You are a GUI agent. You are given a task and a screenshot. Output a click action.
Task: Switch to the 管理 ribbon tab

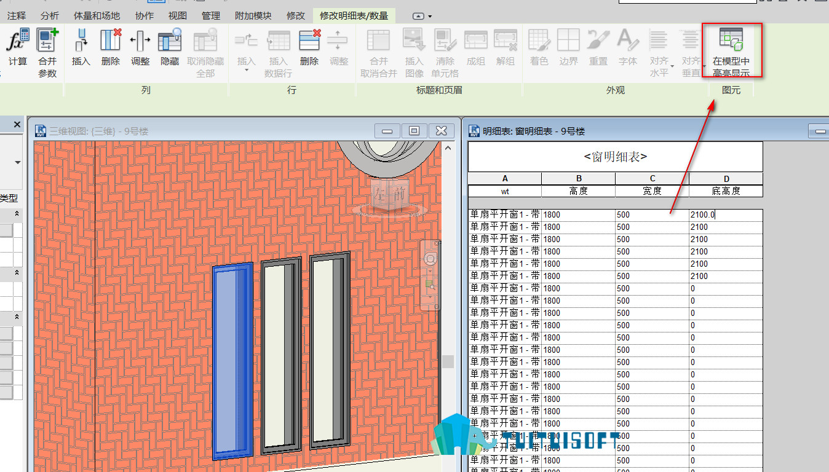pyautogui.click(x=211, y=15)
